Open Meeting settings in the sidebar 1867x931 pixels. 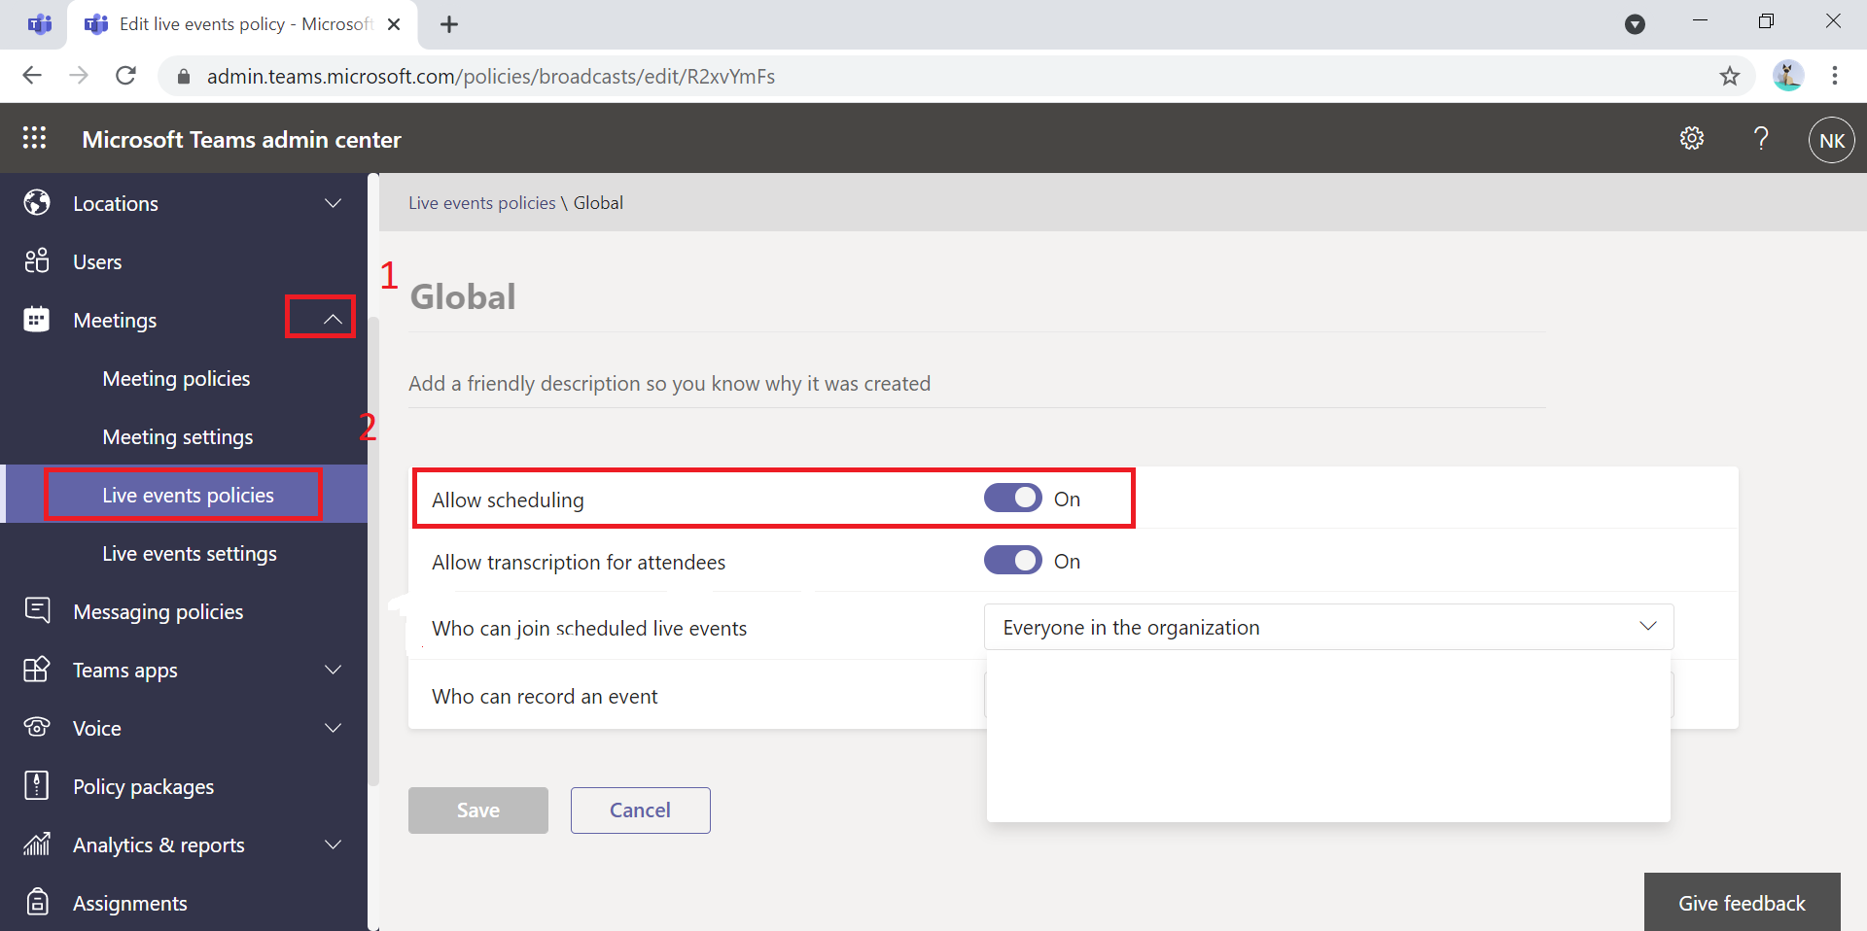point(178,436)
